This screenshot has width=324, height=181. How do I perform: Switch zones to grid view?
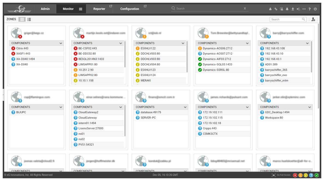click(x=22, y=19)
